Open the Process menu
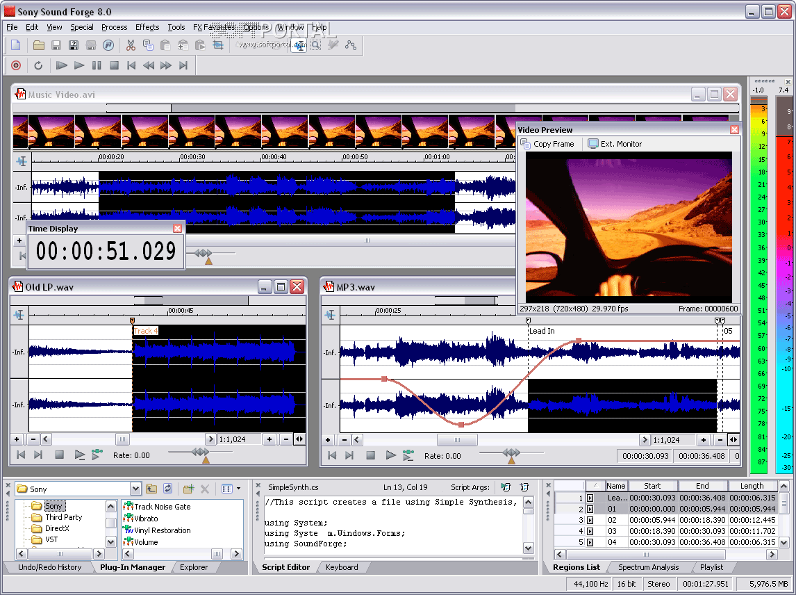The image size is (796, 595). click(114, 27)
